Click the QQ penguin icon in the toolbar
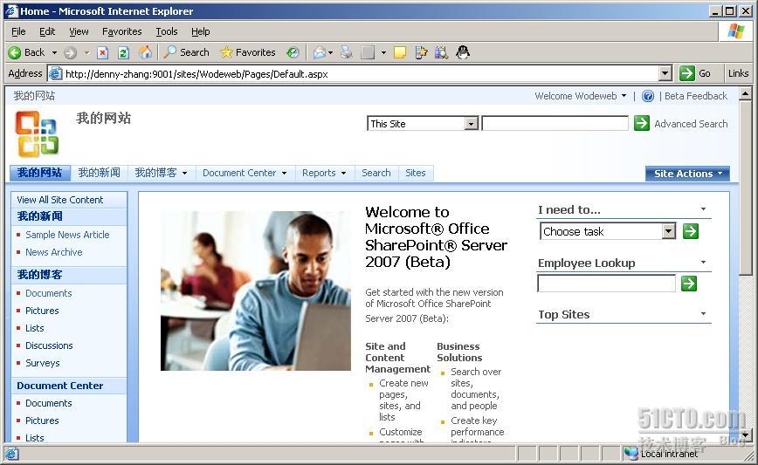 click(x=463, y=52)
